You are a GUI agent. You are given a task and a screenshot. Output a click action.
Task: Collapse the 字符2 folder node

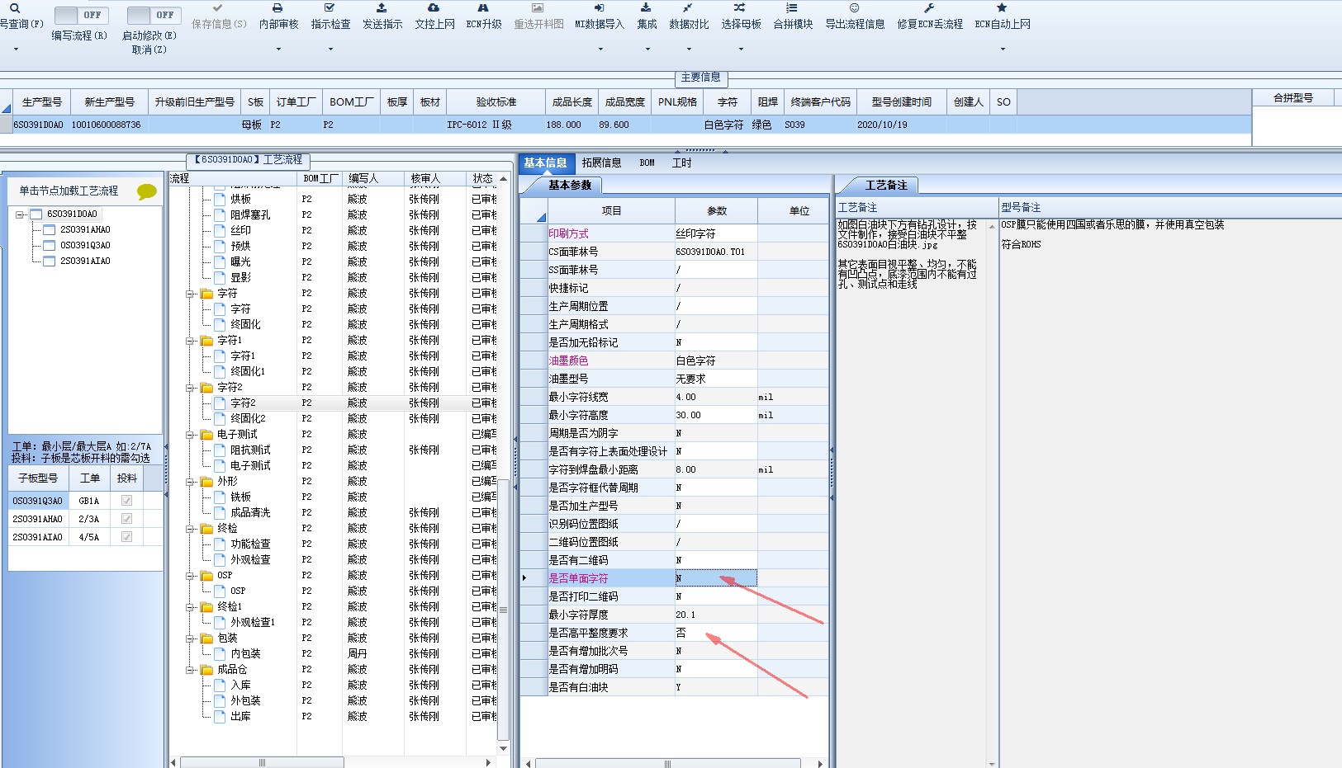pyautogui.click(x=191, y=387)
